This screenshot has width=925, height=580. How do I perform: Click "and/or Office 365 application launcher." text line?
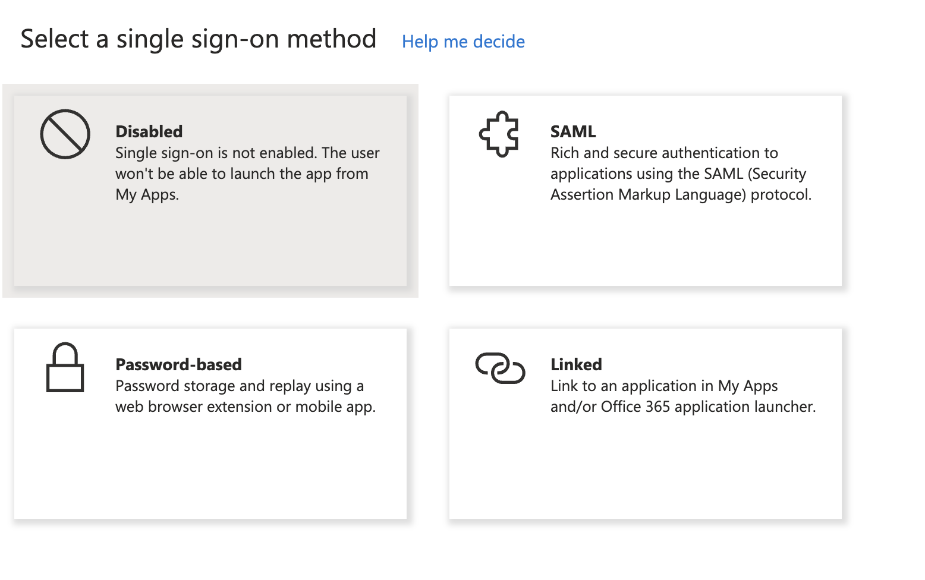[683, 406]
